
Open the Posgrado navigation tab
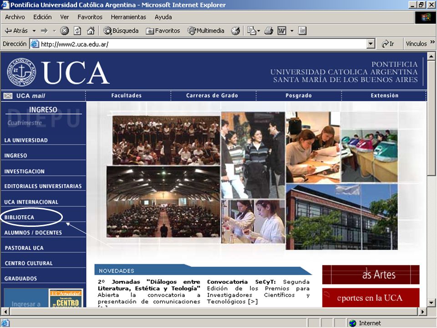pyautogui.click(x=299, y=95)
